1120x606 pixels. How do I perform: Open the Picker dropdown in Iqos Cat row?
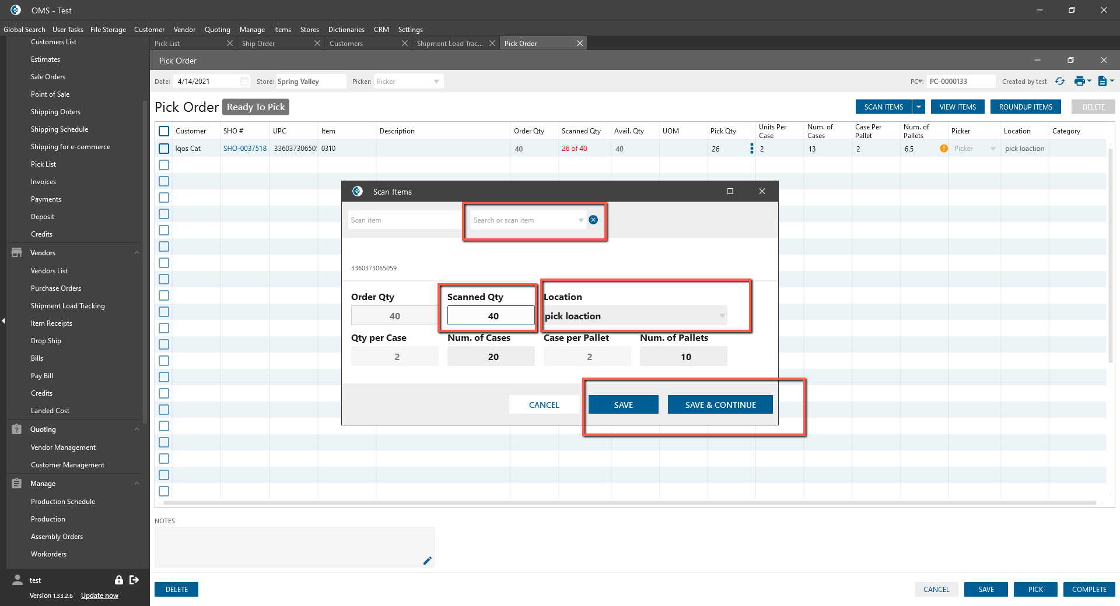(x=993, y=149)
